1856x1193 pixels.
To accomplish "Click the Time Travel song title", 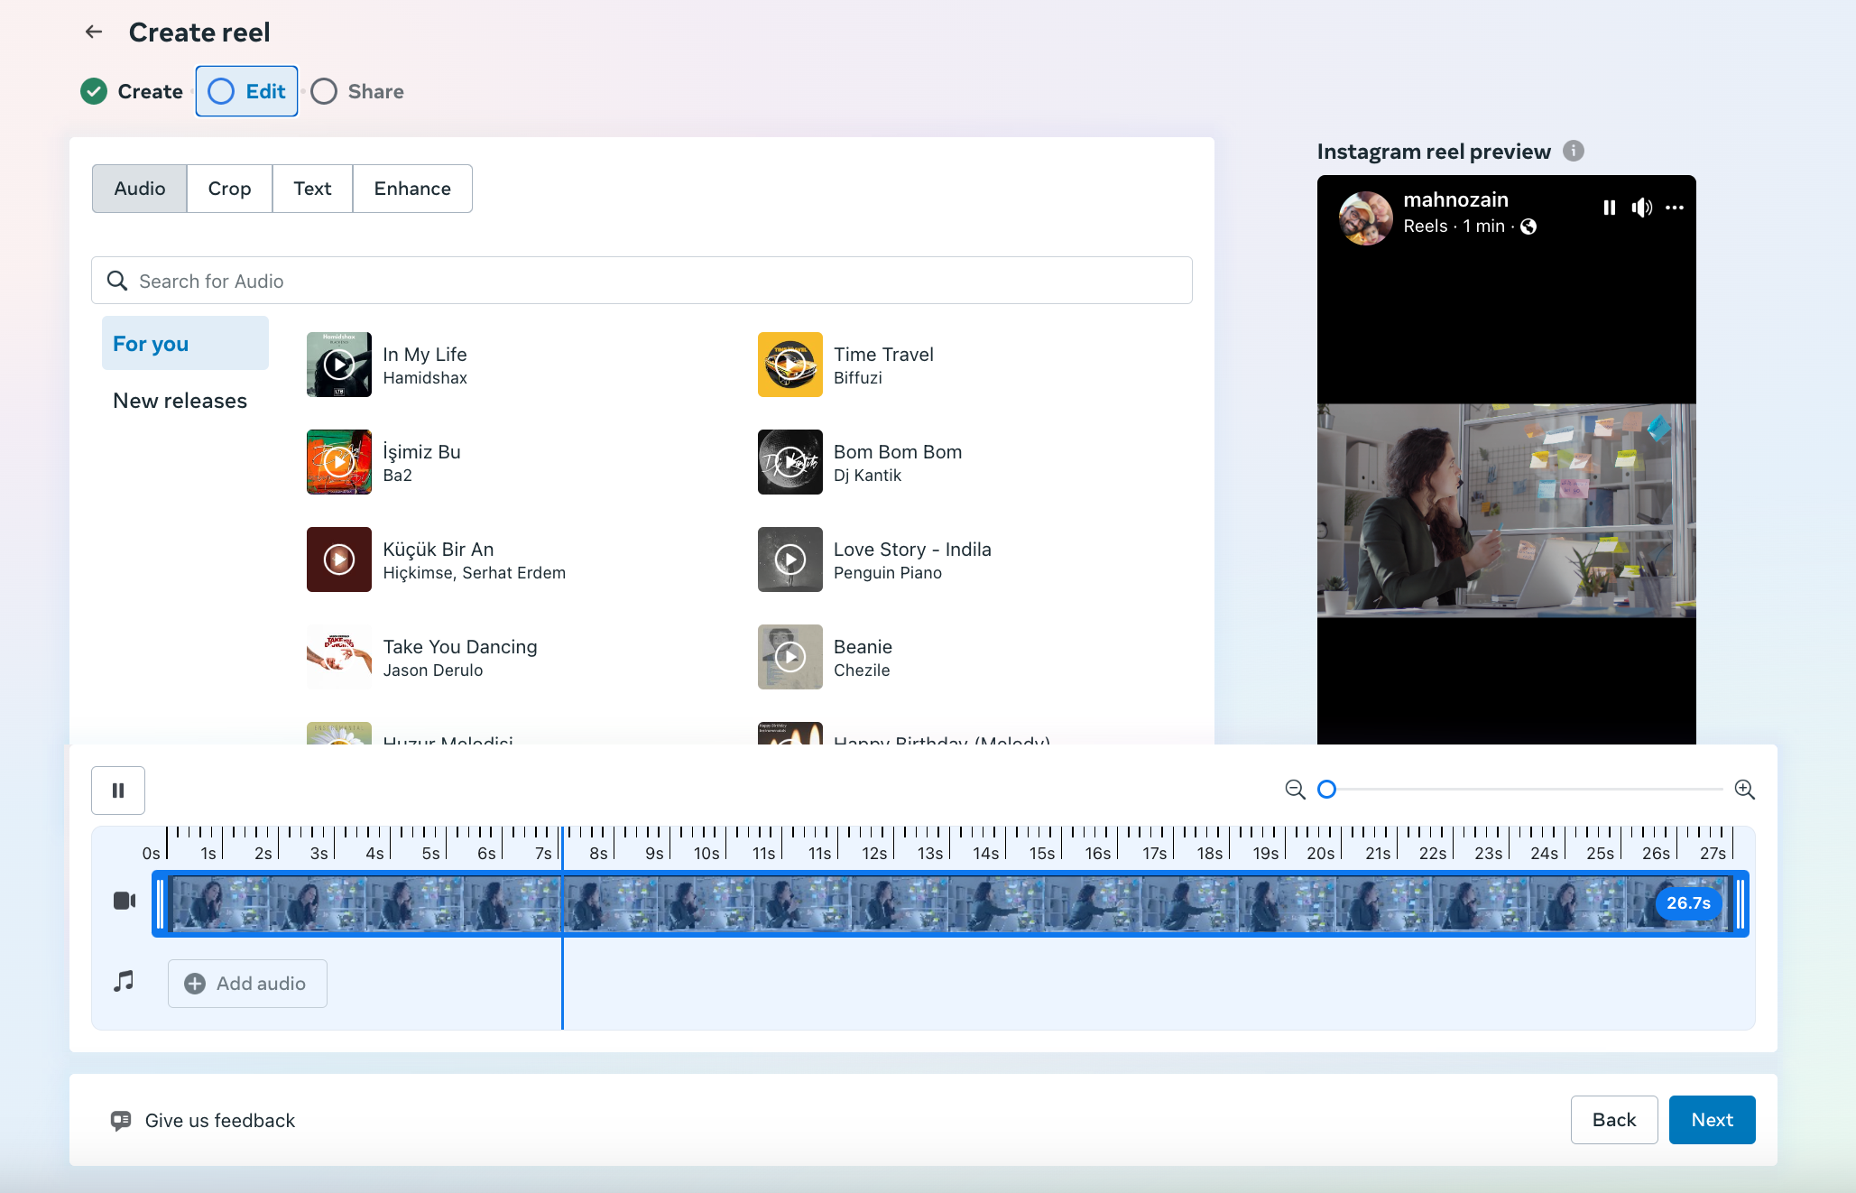I will 883,355.
